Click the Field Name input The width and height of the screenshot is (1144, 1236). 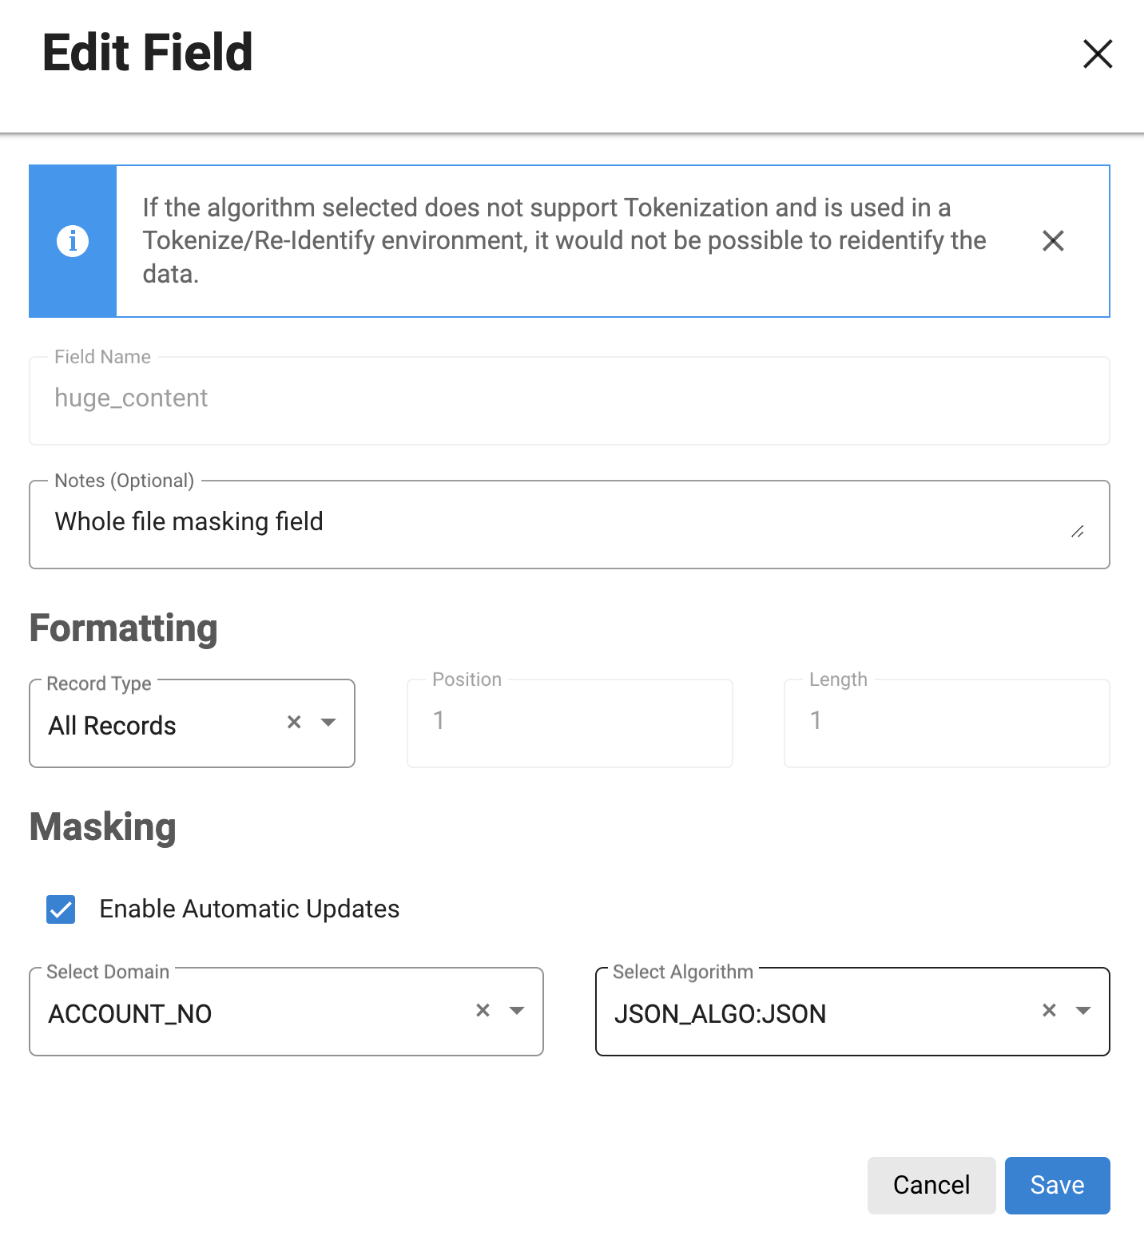pos(569,398)
